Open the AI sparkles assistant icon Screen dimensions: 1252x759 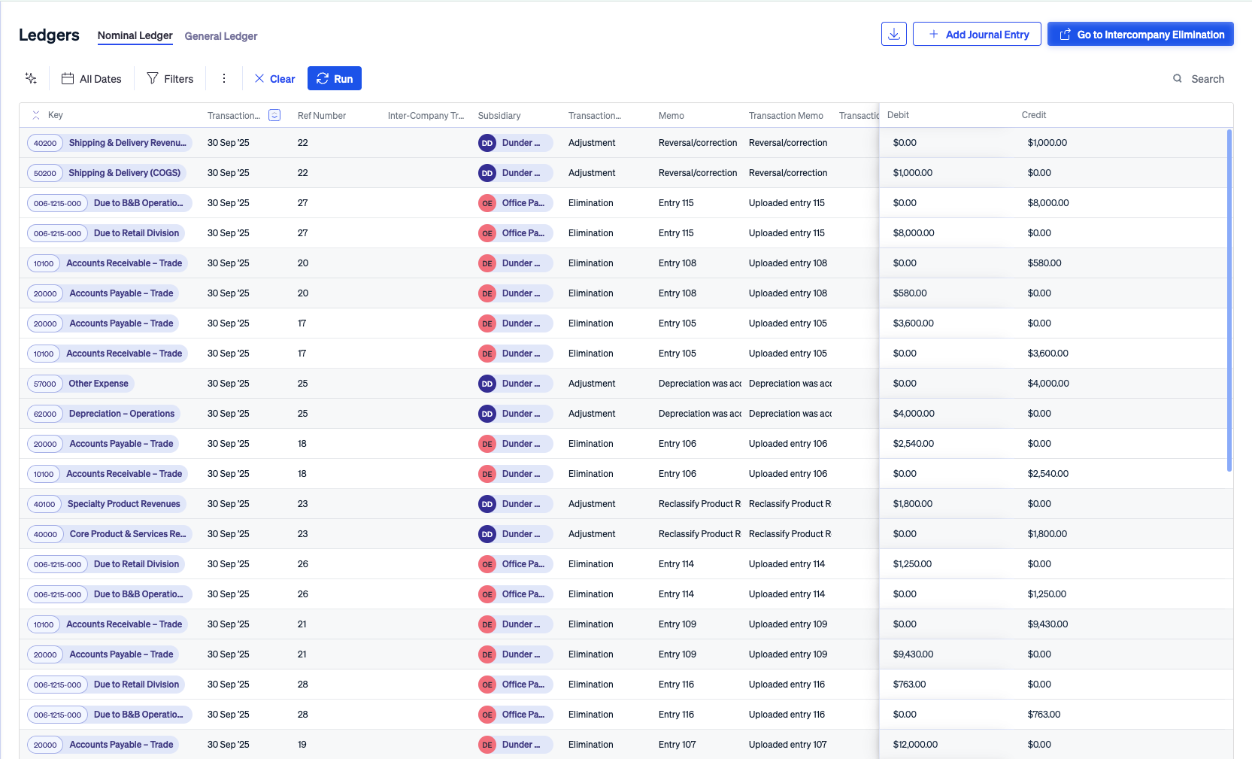tap(31, 78)
